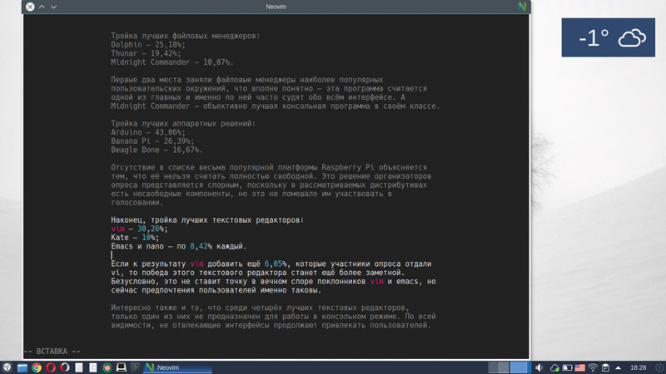Image resolution: width=666 pixels, height=374 pixels.
Task: Click the 'Thunar — 19,42%;' line
Action: point(146,53)
